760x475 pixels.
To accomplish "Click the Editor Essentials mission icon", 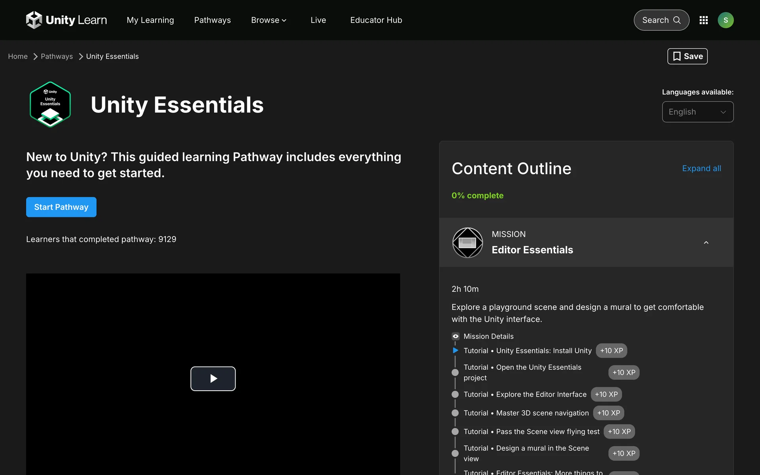I will (467, 243).
